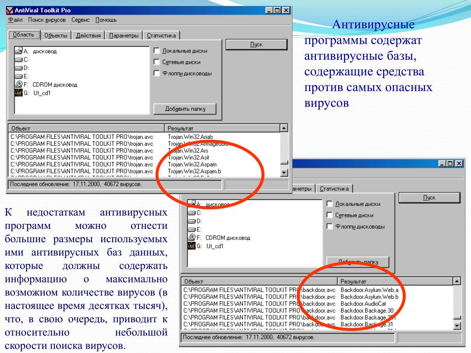Viewport: 471px width, 353px height.
Task: Click Добавить папку button in top window
Action: [185, 109]
